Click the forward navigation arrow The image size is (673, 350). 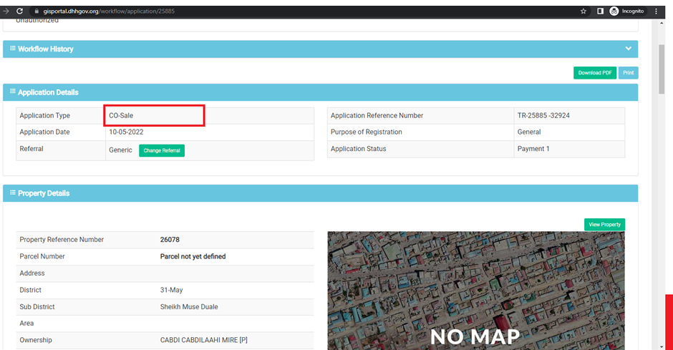pos(6,11)
